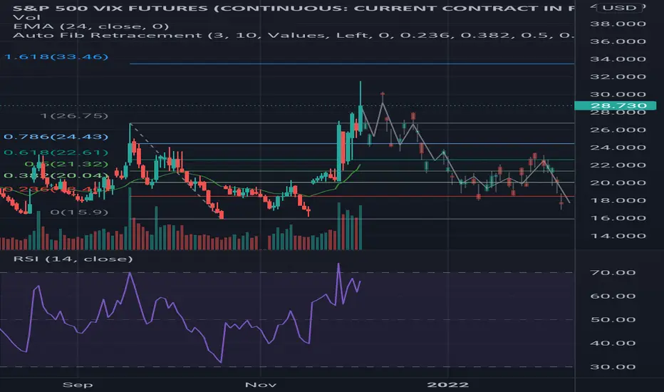Click 34.000 on the price axis
The image size is (664, 392).
tap(618, 59)
